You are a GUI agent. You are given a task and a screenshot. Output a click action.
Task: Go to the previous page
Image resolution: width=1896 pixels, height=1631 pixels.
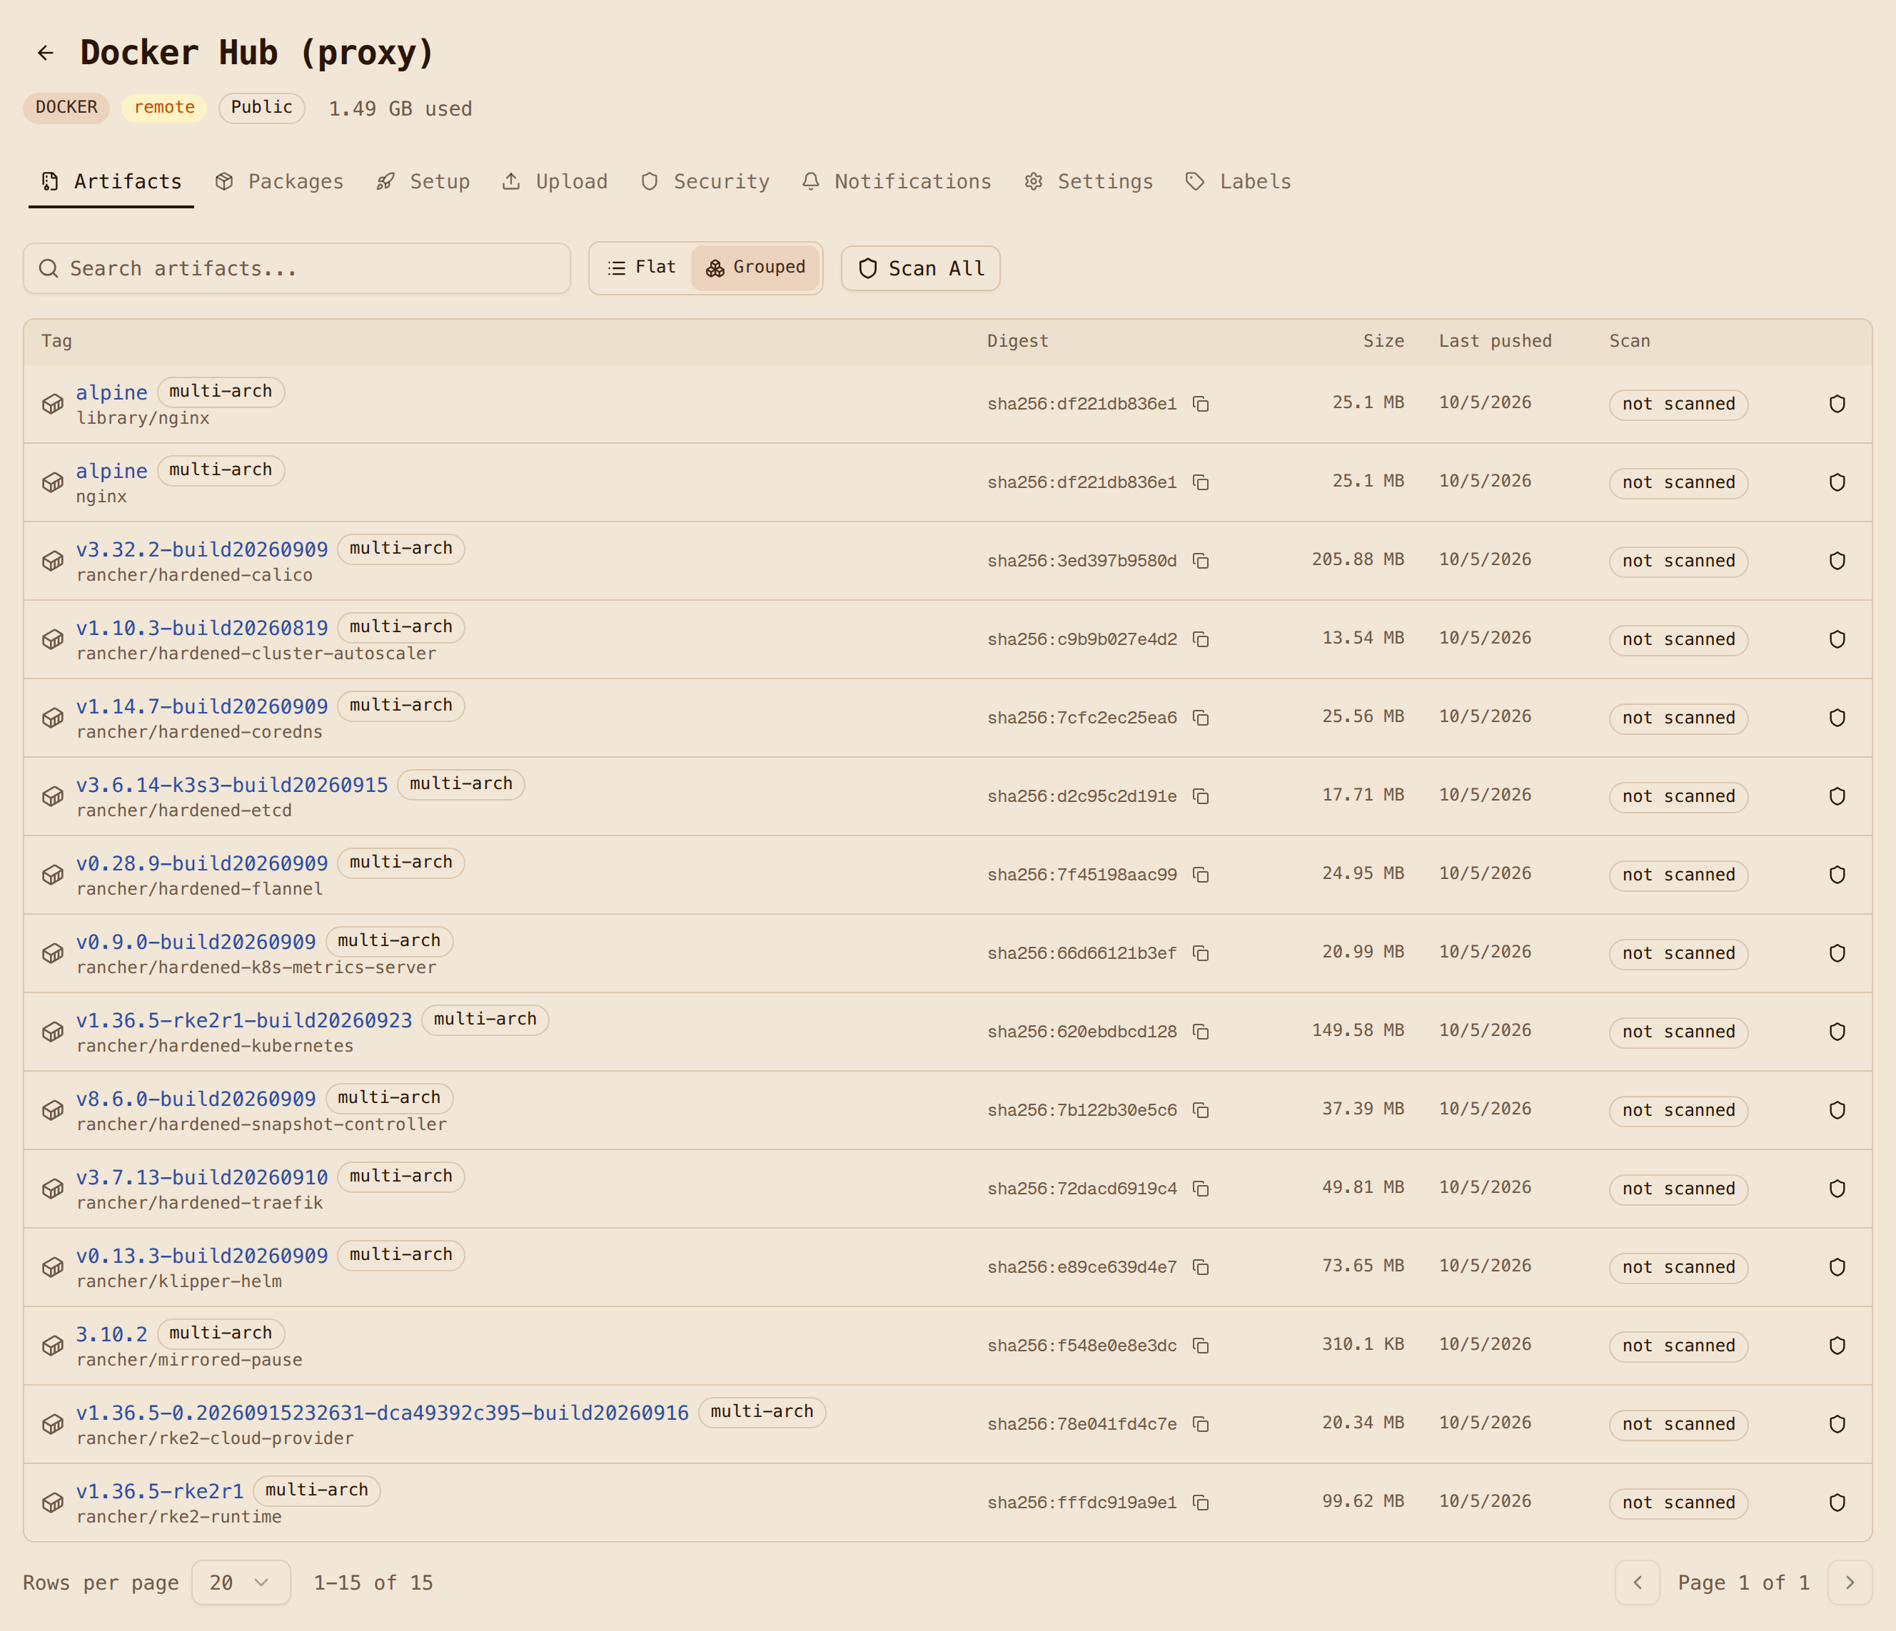click(x=1638, y=1582)
